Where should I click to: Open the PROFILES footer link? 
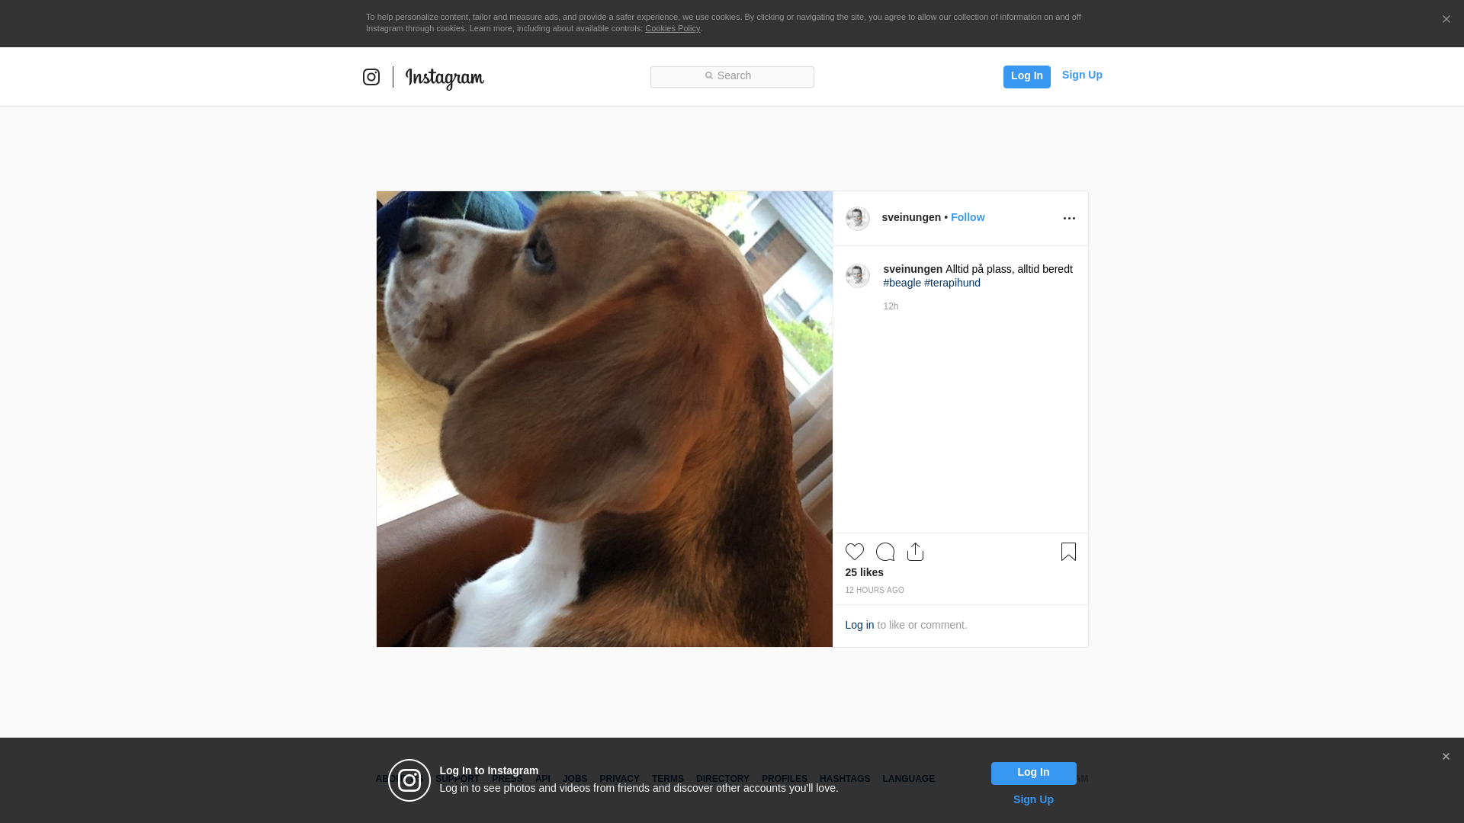coord(785,779)
